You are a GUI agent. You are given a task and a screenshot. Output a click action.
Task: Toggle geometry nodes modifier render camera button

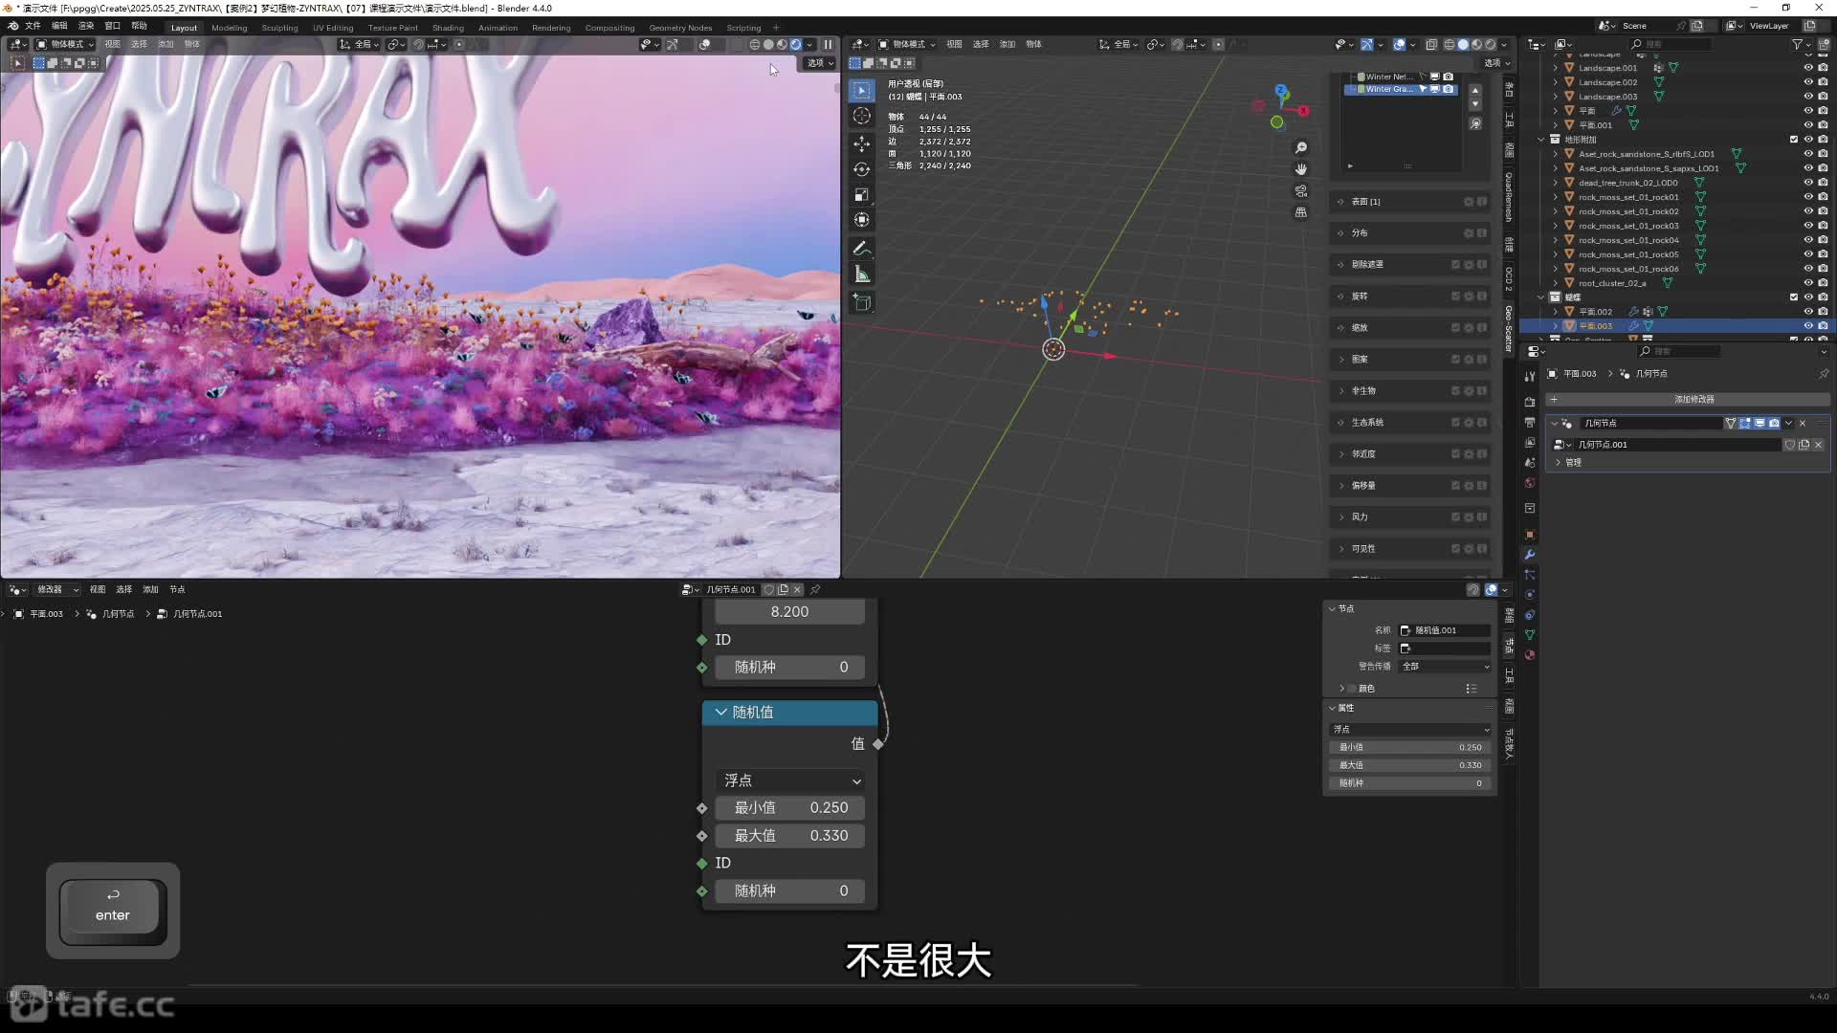tap(1774, 423)
